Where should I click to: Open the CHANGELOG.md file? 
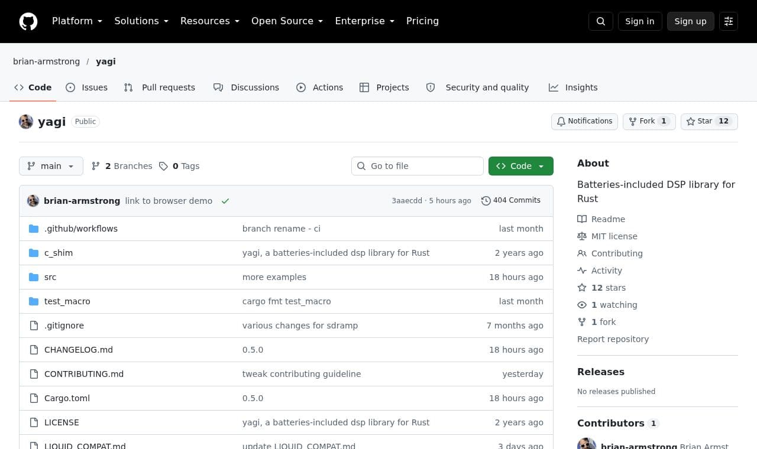(79, 350)
